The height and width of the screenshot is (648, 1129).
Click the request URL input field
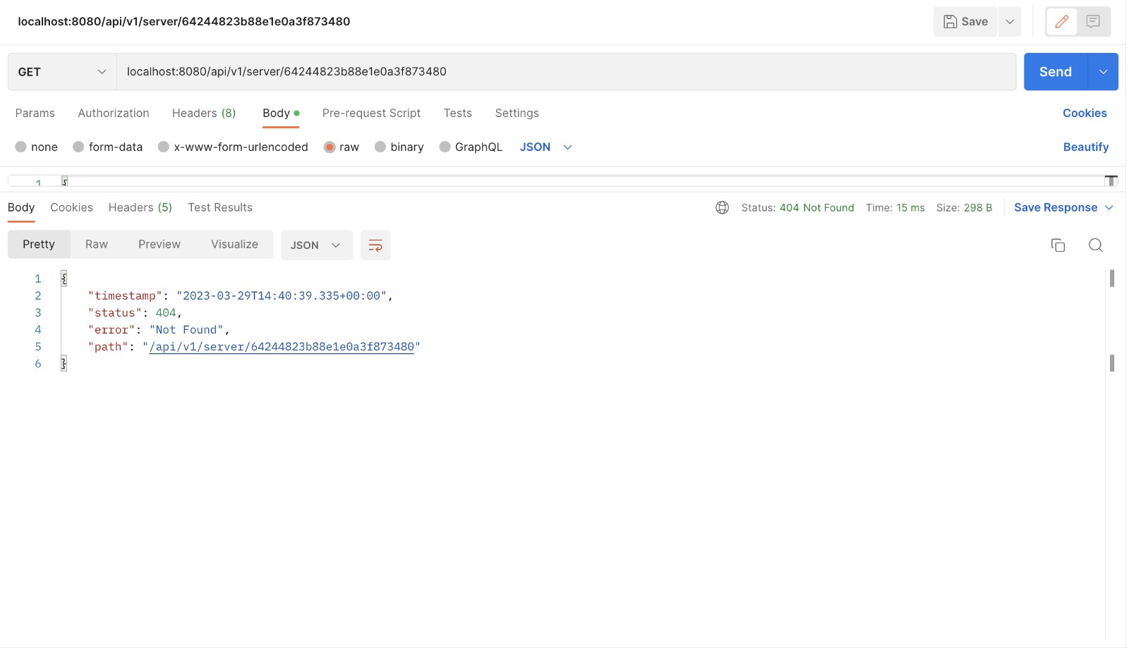pos(566,72)
